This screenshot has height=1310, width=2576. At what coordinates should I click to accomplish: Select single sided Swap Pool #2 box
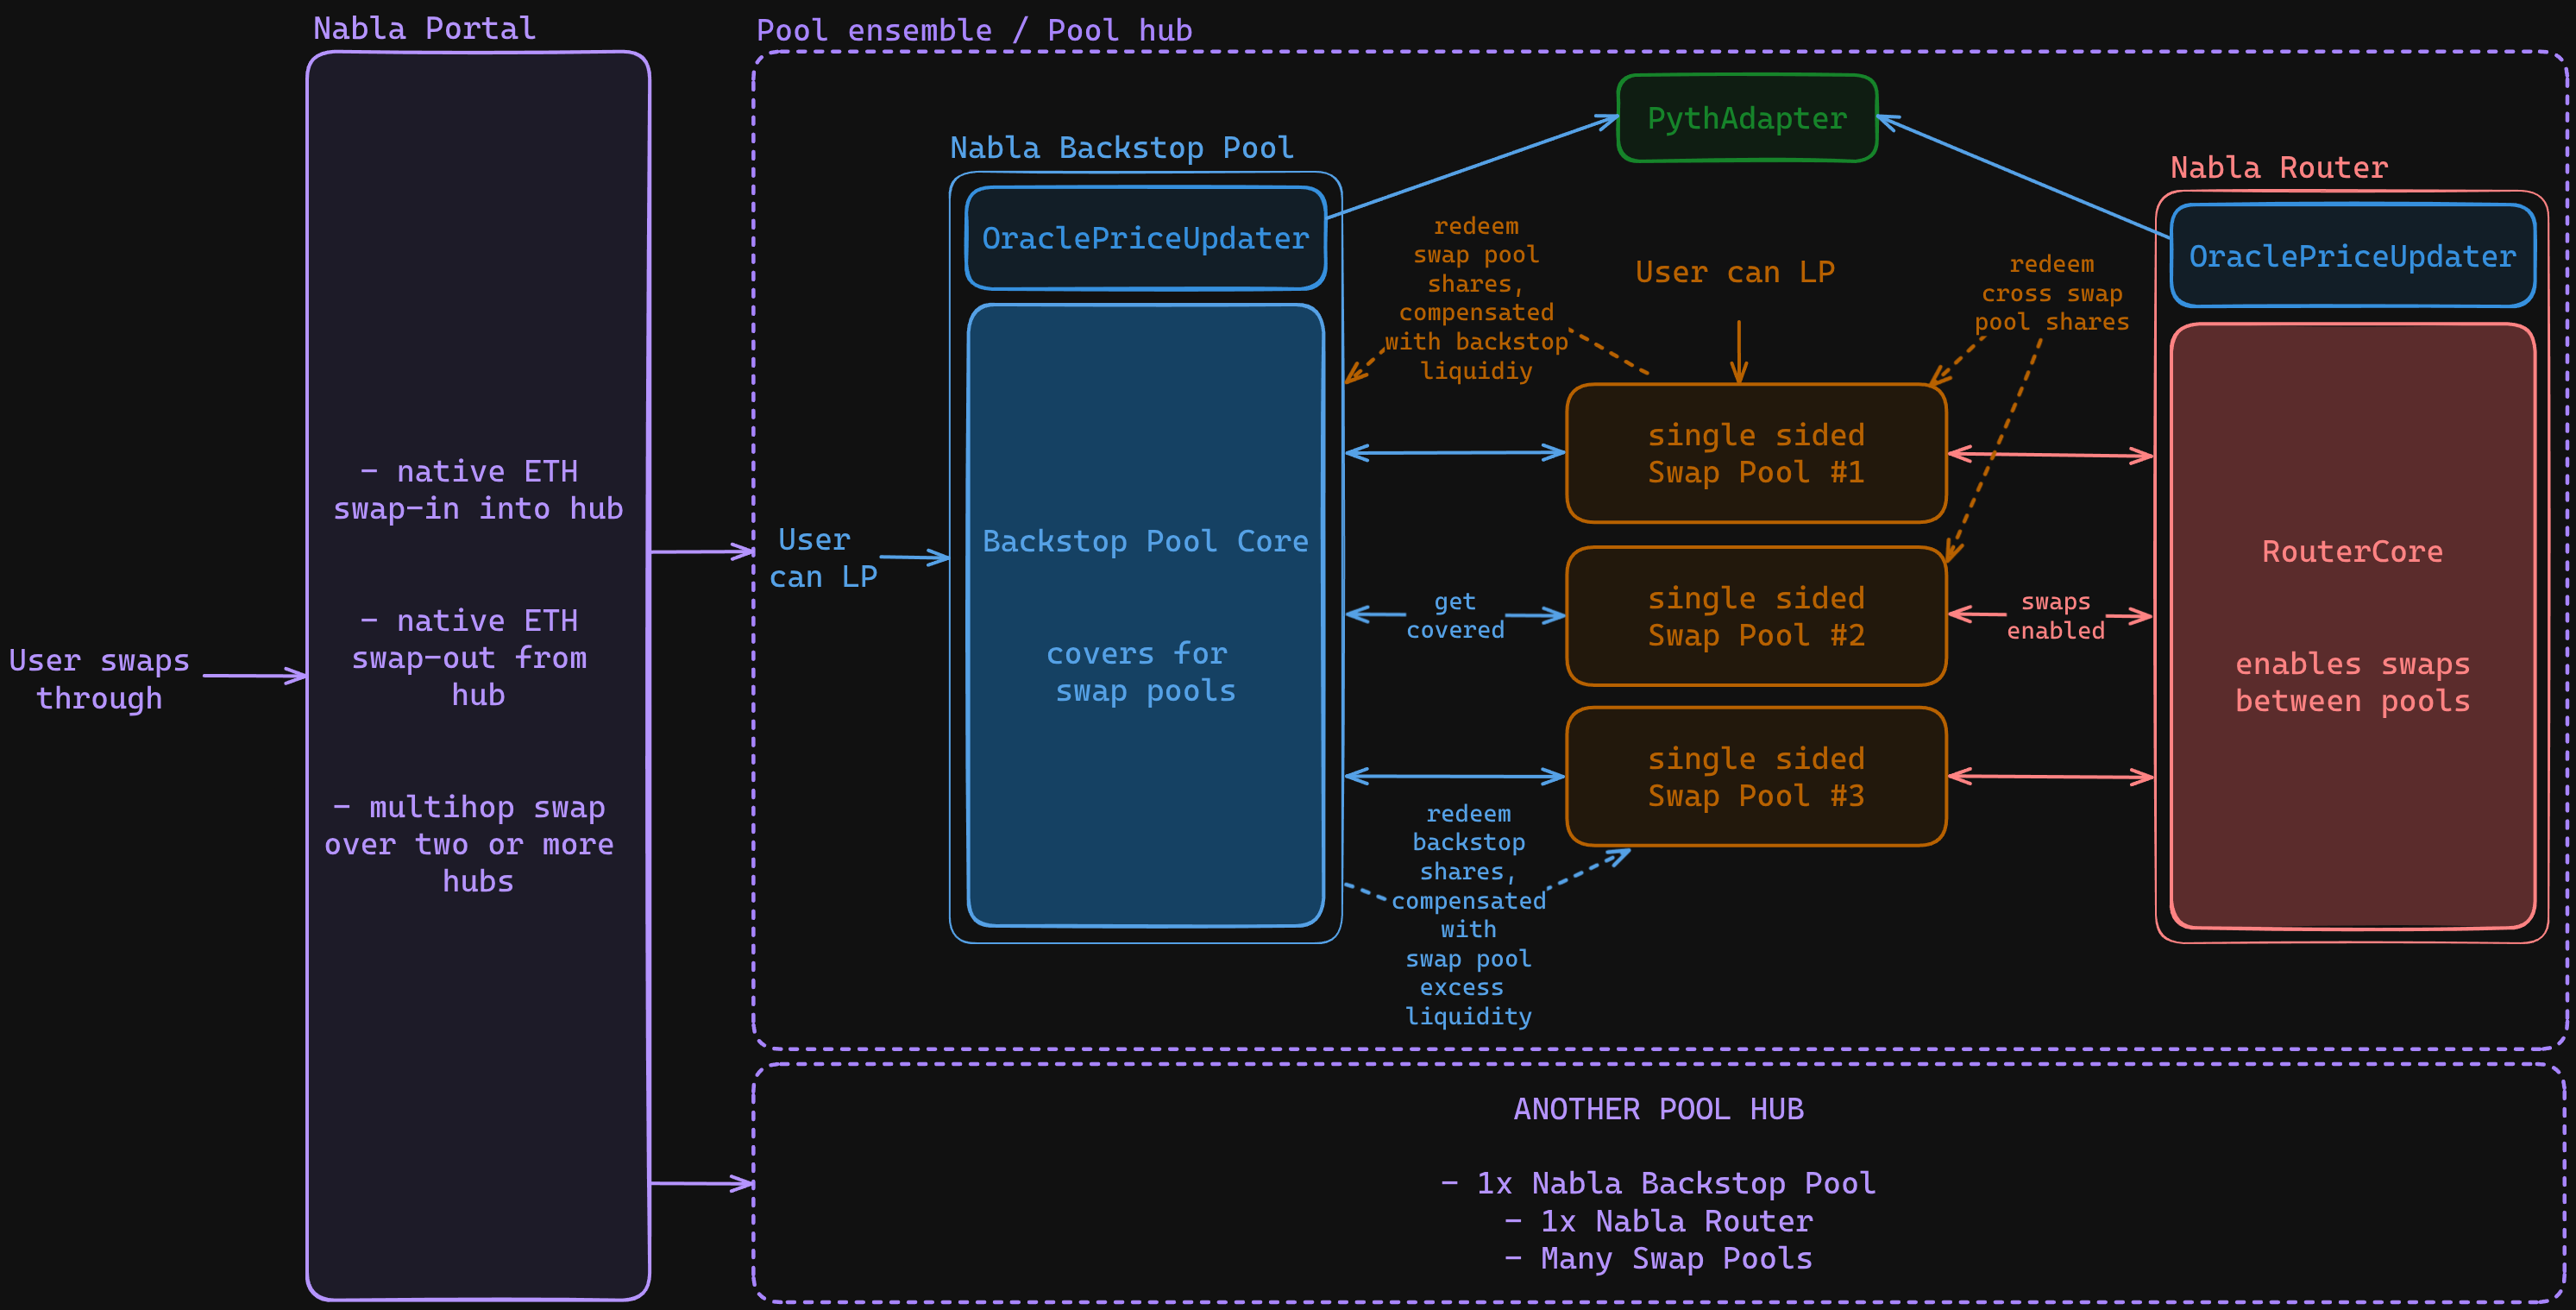click(1756, 616)
